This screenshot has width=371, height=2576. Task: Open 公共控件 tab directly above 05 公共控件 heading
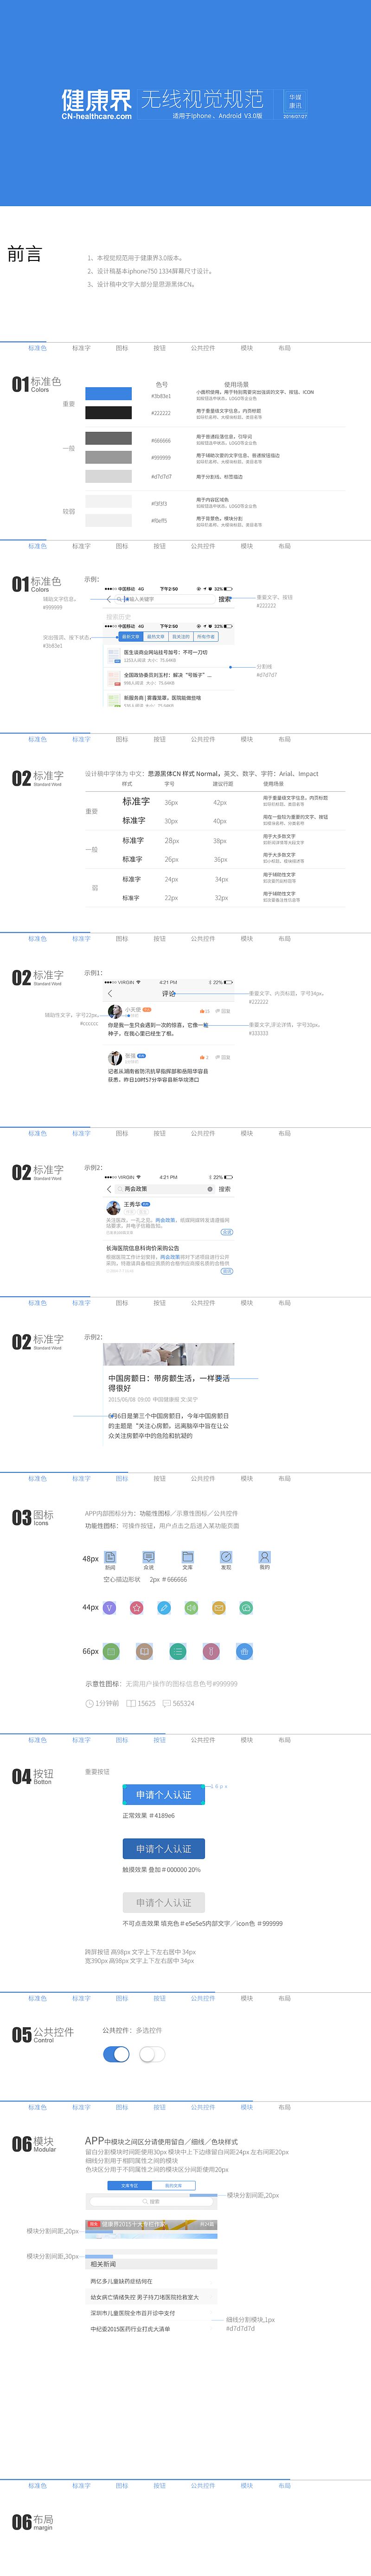pos(203,1998)
